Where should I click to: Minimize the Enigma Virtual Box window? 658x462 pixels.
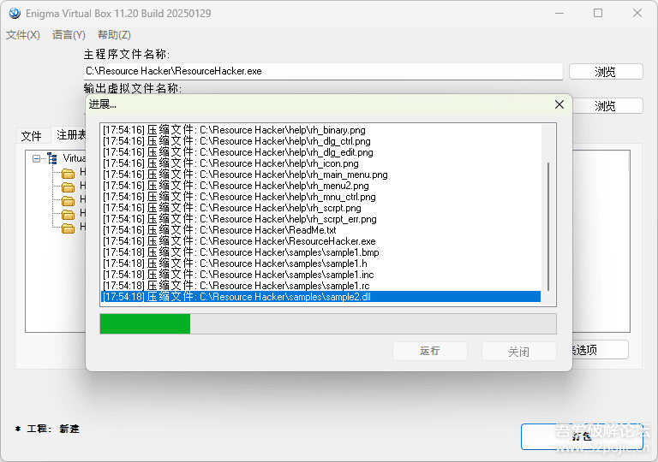pyautogui.click(x=559, y=13)
